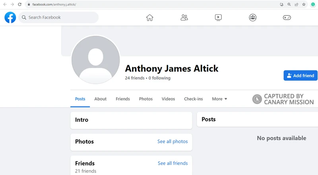The width and height of the screenshot is (318, 175).
Task: Click the See all photos link
Action: pyautogui.click(x=173, y=142)
